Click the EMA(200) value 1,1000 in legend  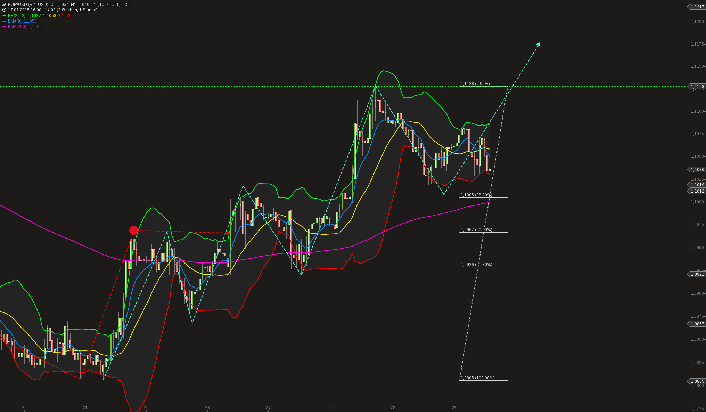(35, 27)
